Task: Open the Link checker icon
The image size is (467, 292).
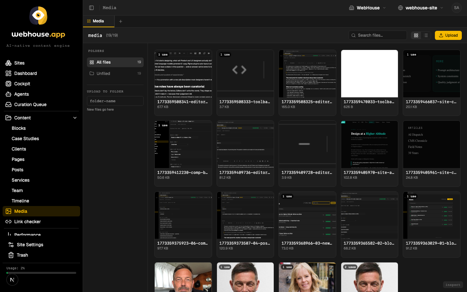Action: click(x=8, y=222)
